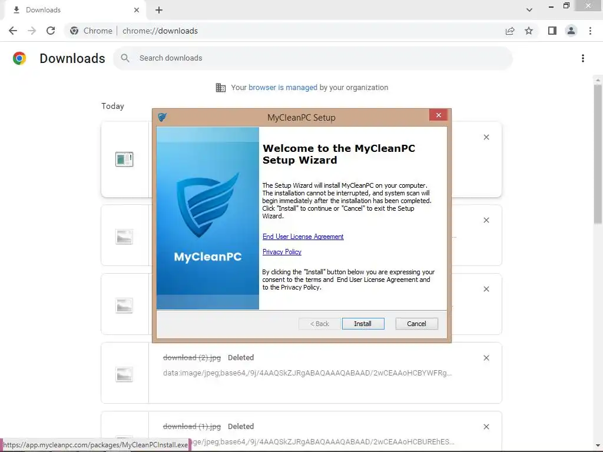Remove the second download entry

point(486,220)
